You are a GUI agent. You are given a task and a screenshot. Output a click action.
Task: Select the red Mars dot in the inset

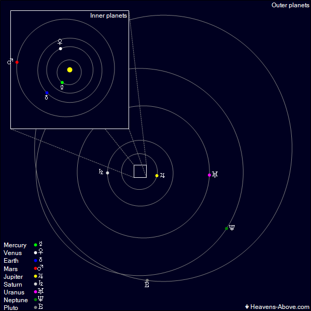(x=17, y=62)
